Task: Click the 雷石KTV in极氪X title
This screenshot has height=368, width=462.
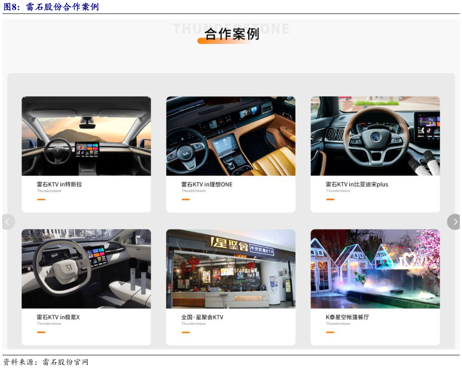Action: point(58,317)
